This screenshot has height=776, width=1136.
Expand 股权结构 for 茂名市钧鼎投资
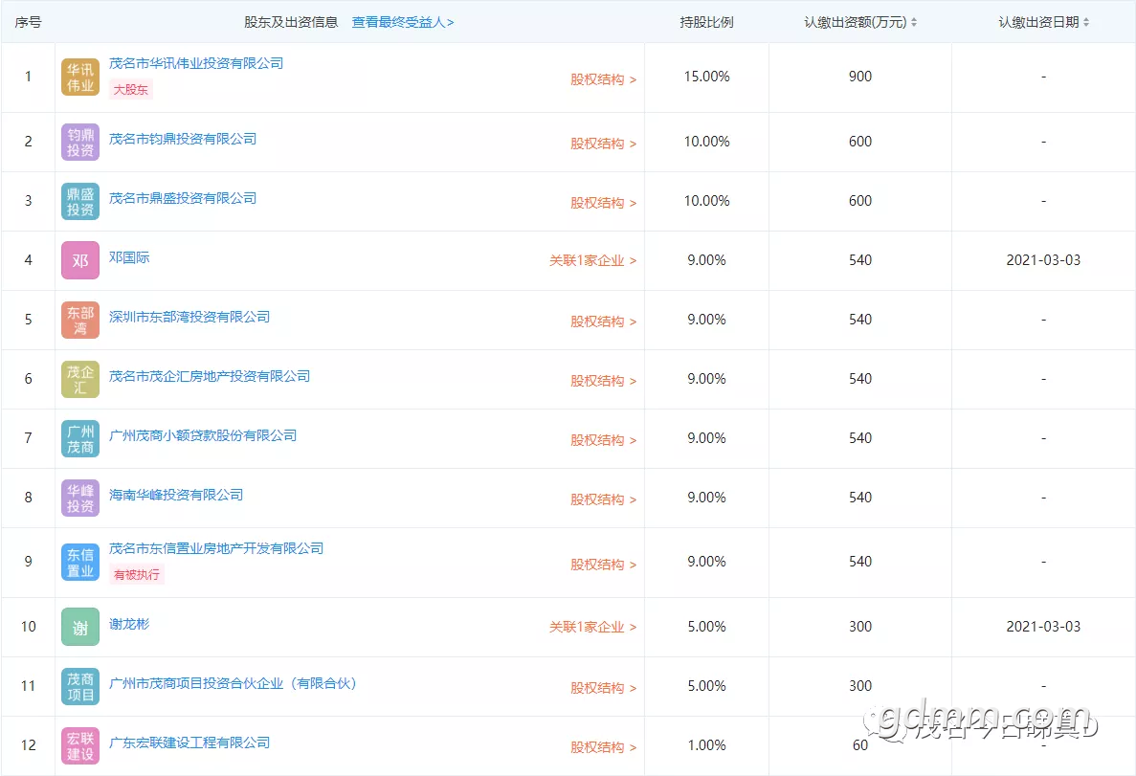pyautogui.click(x=603, y=144)
